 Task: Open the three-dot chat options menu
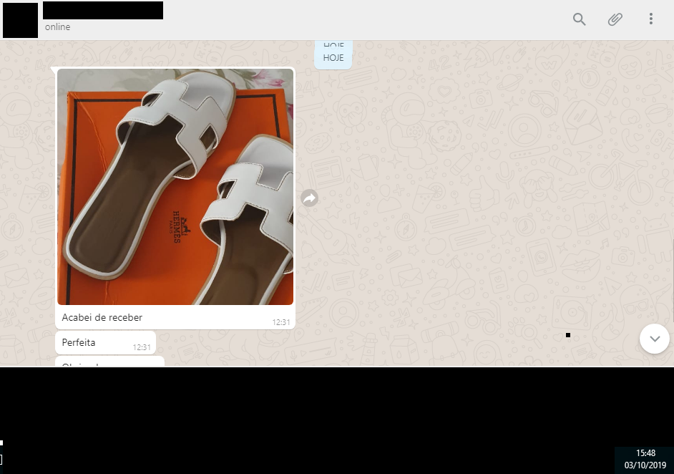[651, 19]
